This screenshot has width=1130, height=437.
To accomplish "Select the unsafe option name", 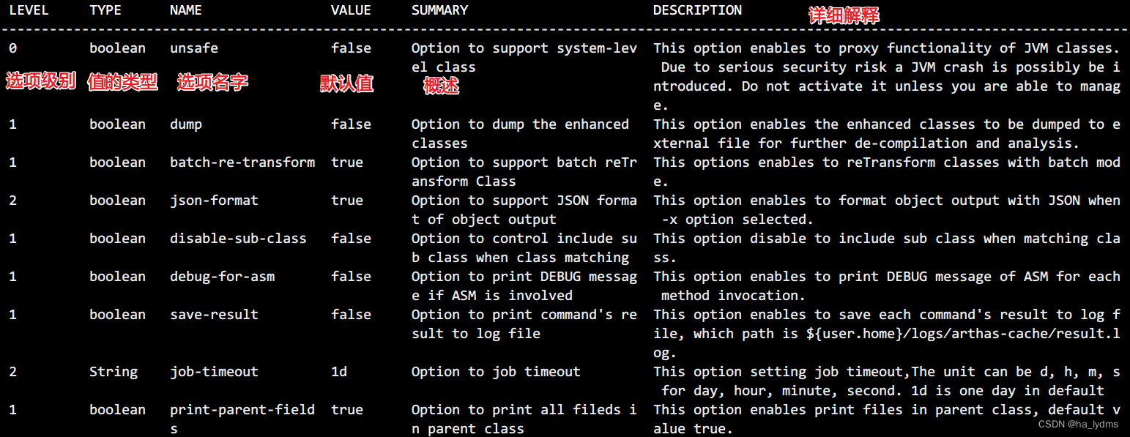I will pos(194,48).
